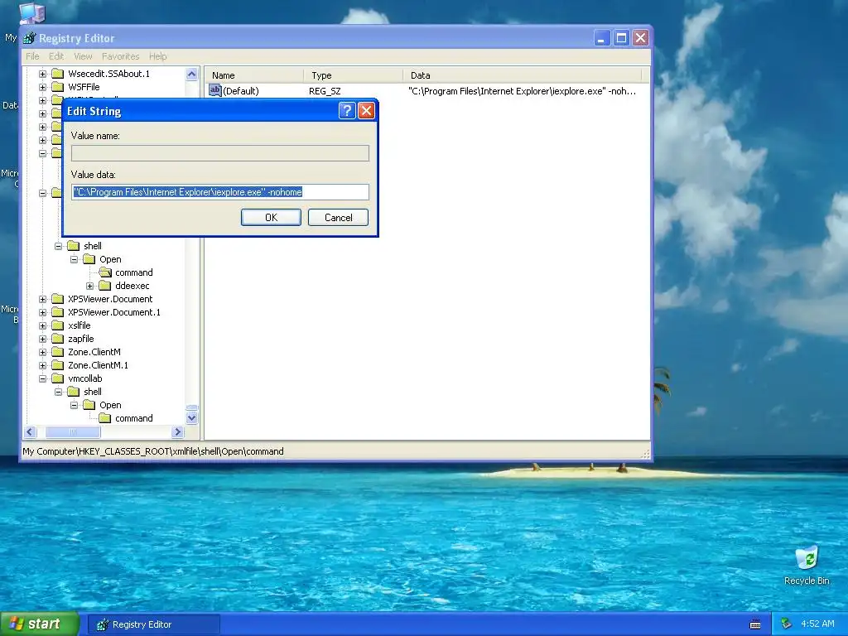Viewport: 848px width, 636px height.
Task: Select the XPSViewer.Document.1 key label
Action: tap(114, 312)
